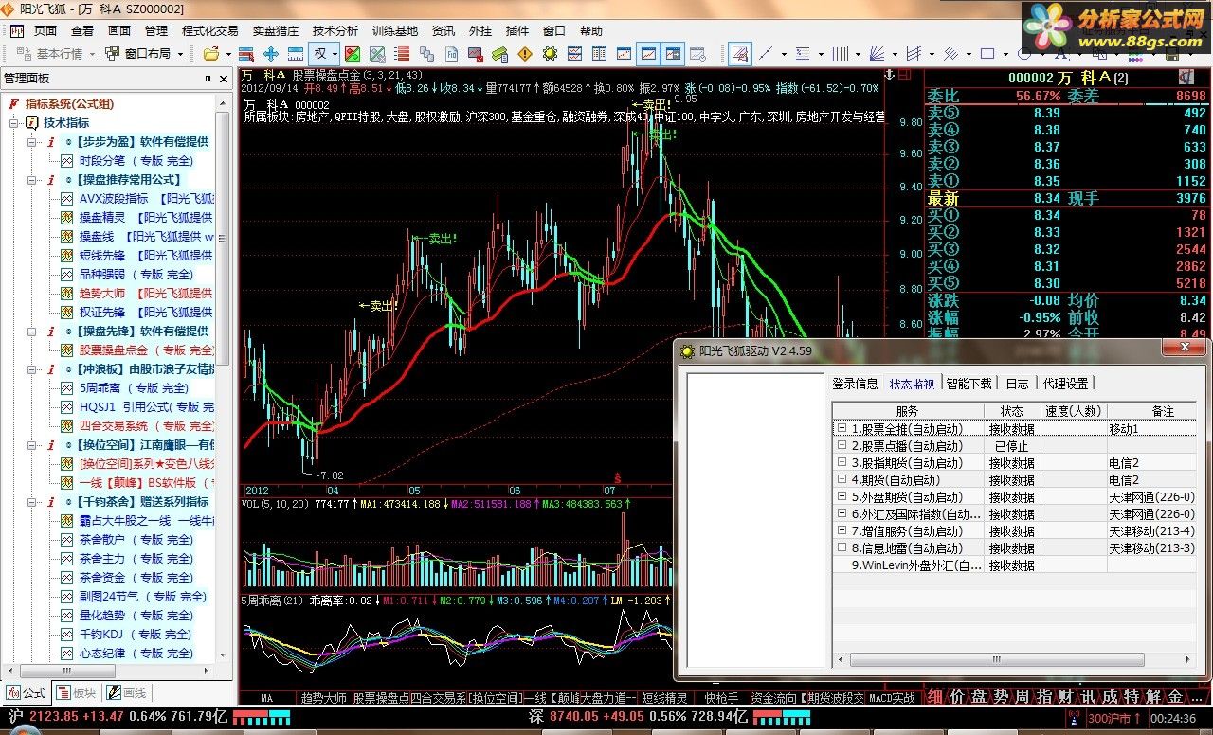Viewport: 1213px width, 735px height.
Task: Click the 资金流向 bottom indicator tab
Action: [773, 698]
